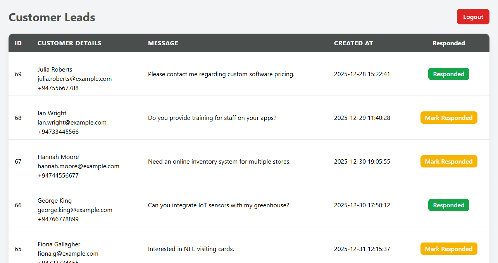Click the Responded column header
Viewport: 498px width, 263px height.
click(449, 43)
